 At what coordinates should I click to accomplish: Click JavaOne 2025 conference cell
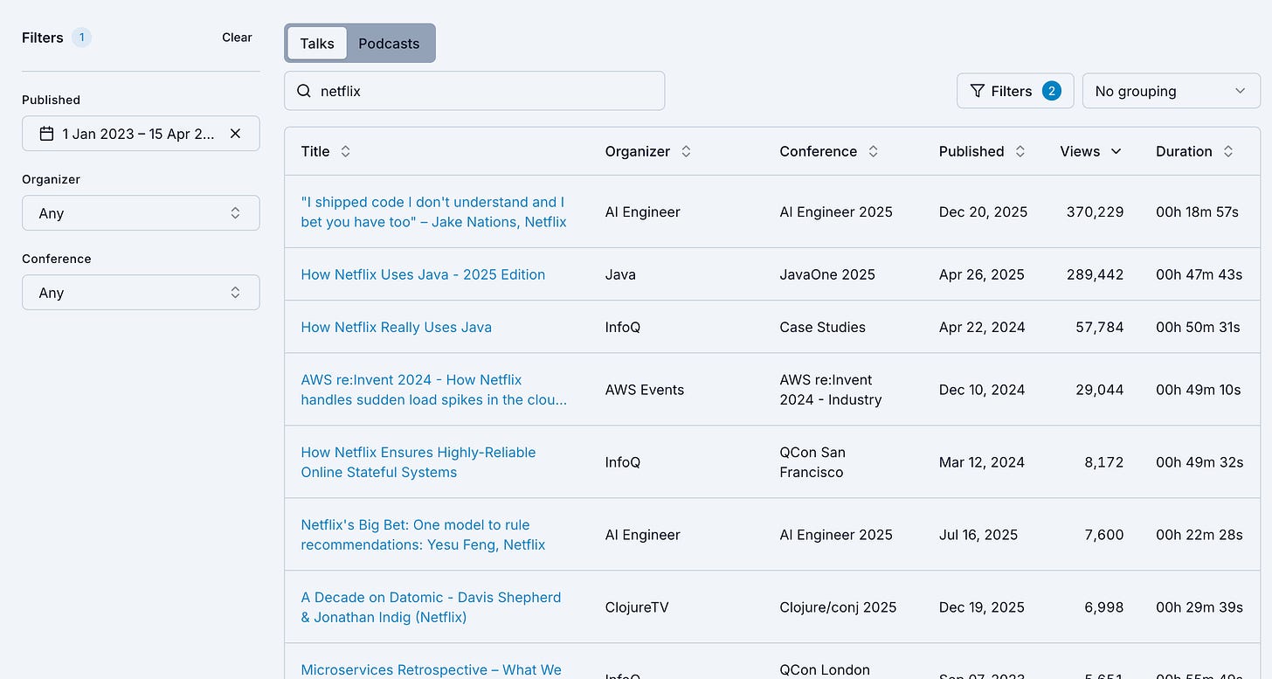click(x=827, y=274)
